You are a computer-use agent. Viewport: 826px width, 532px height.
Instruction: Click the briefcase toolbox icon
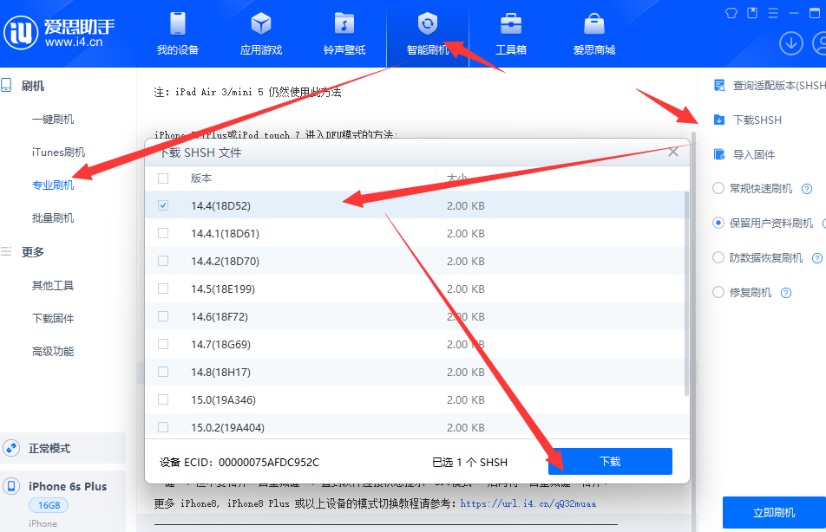[x=510, y=23]
